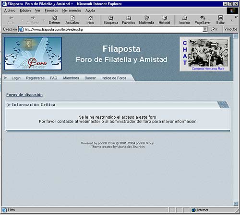Stop page loading with Detener icon
The width and height of the screenshot is (240, 215).
point(55,20)
